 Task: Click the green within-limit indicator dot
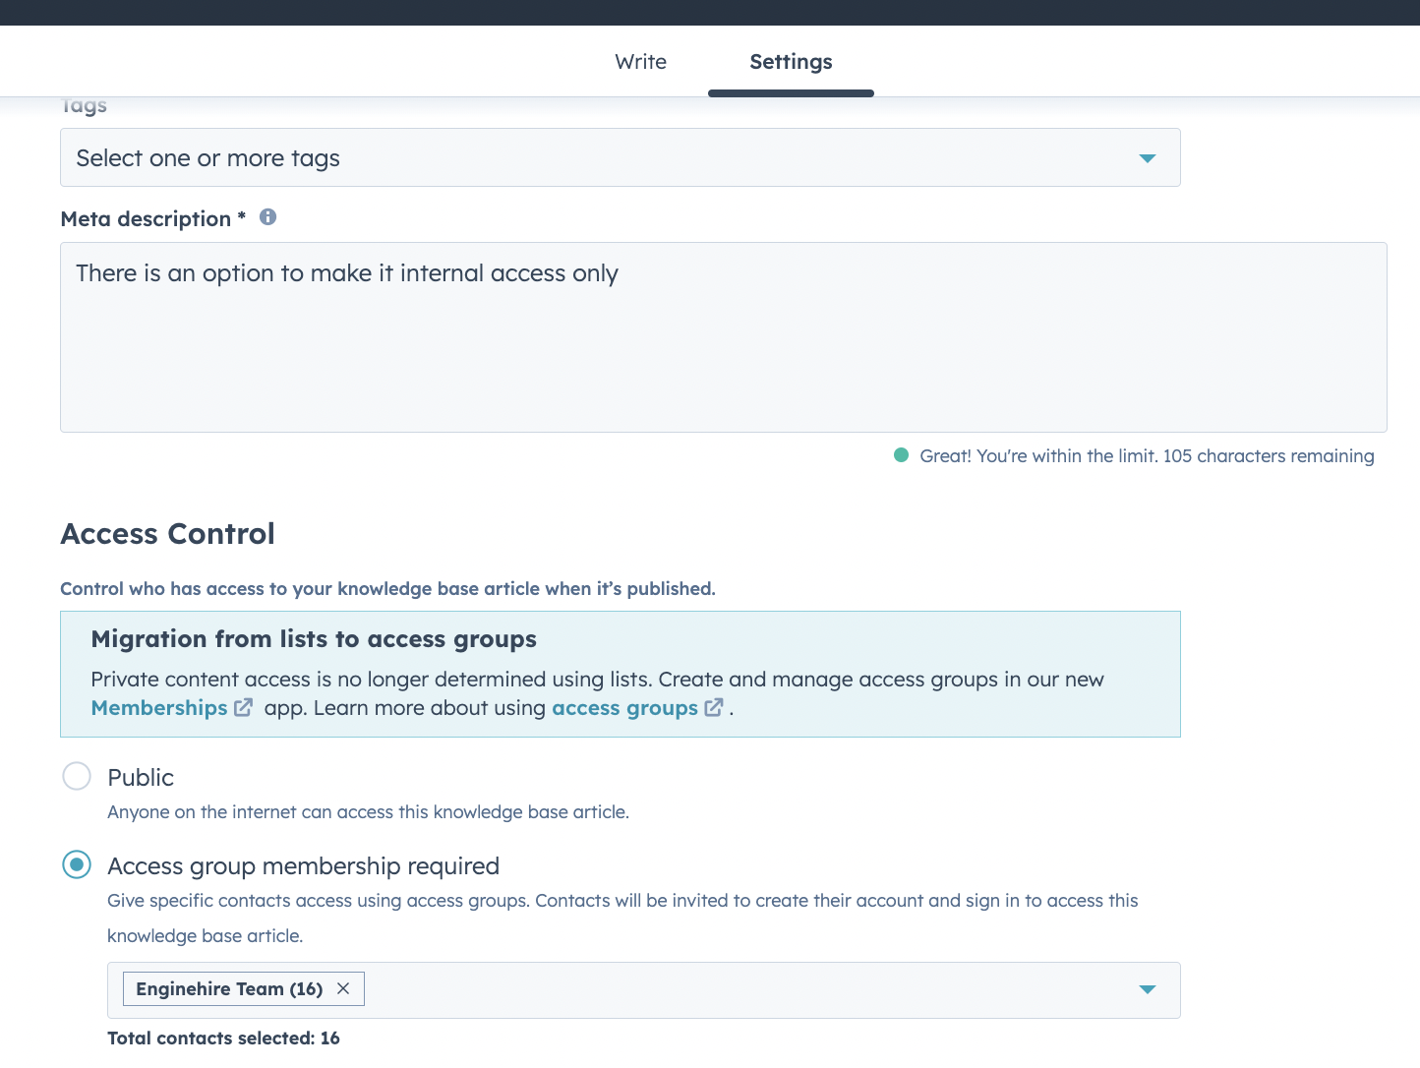click(x=901, y=454)
